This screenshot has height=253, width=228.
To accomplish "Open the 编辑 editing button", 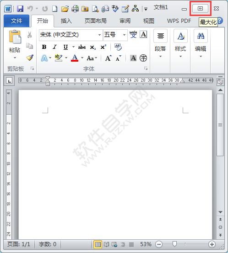I will pyautogui.click(x=201, y=43).
